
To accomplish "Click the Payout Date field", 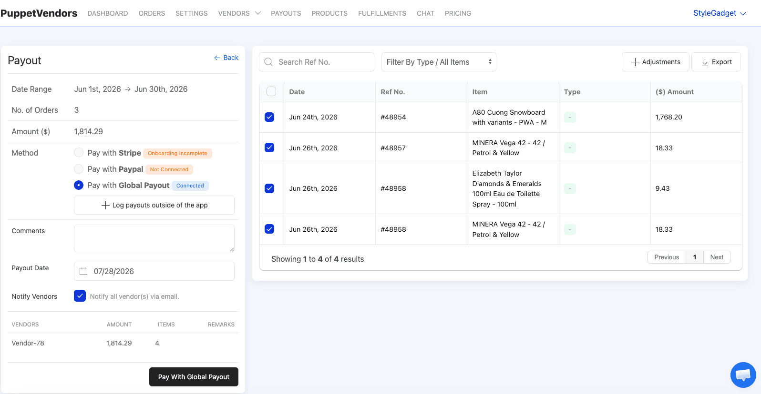I will (x=154, y=271).
